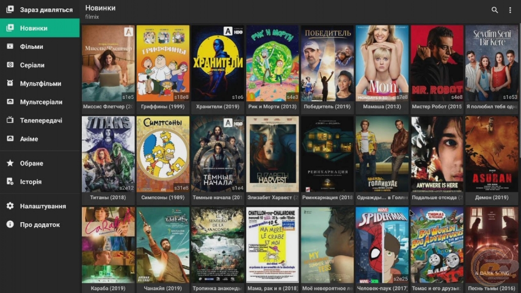This screenshot has width=521, height=293.
Task: Open Телепередачі category
Action: point(40,120)
